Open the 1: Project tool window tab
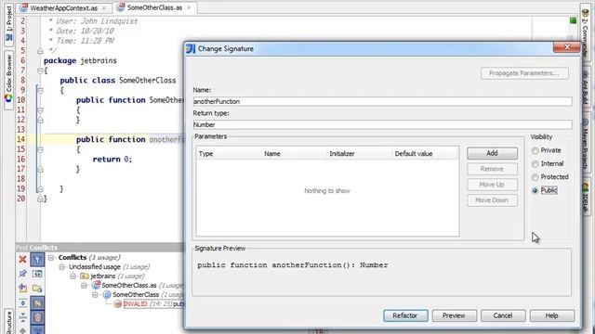Image resolution: width=595 pixels, height=334 pixels. pos(8,25)
